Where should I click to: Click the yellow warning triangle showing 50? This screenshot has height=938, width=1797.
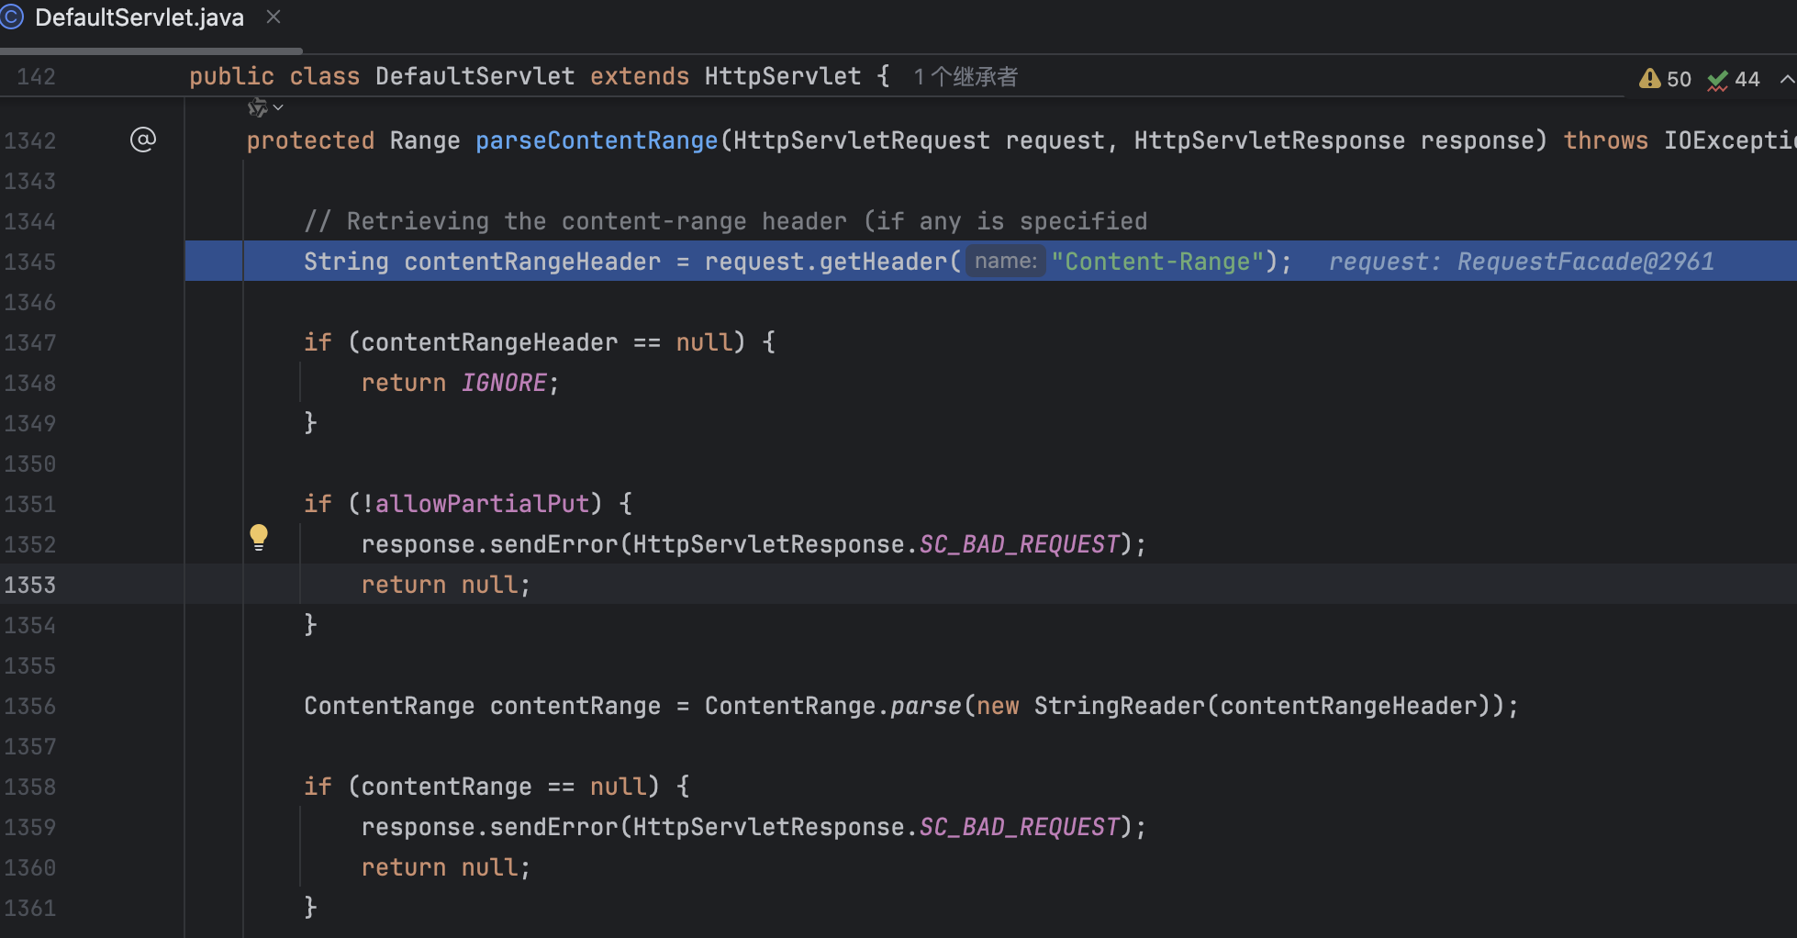click(1650, 79)
